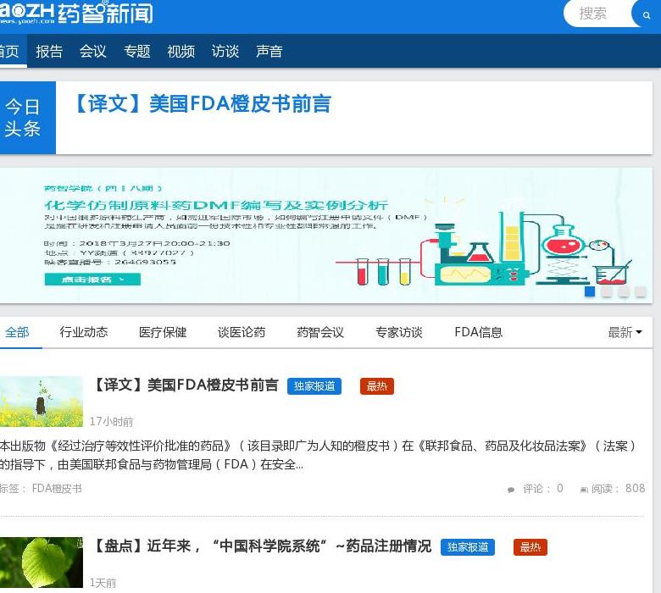Click the 阅读：808 read count

point(619,489)
